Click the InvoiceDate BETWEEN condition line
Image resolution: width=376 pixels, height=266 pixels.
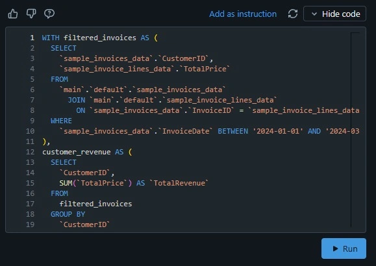[209, 131]
